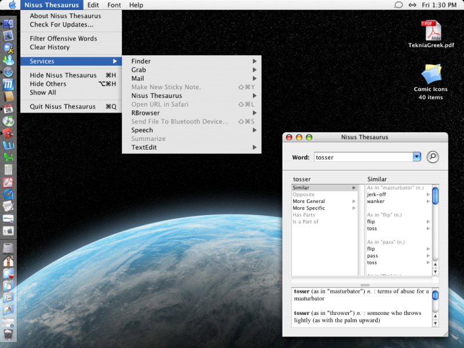Select Check For Updates menu item
The height and width of the screenshot is (348, 464).
pos(71,24)
